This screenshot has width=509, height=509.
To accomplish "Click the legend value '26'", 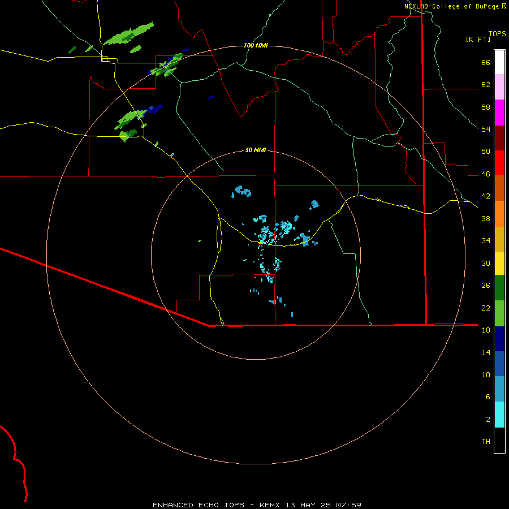I will [486, 286].
